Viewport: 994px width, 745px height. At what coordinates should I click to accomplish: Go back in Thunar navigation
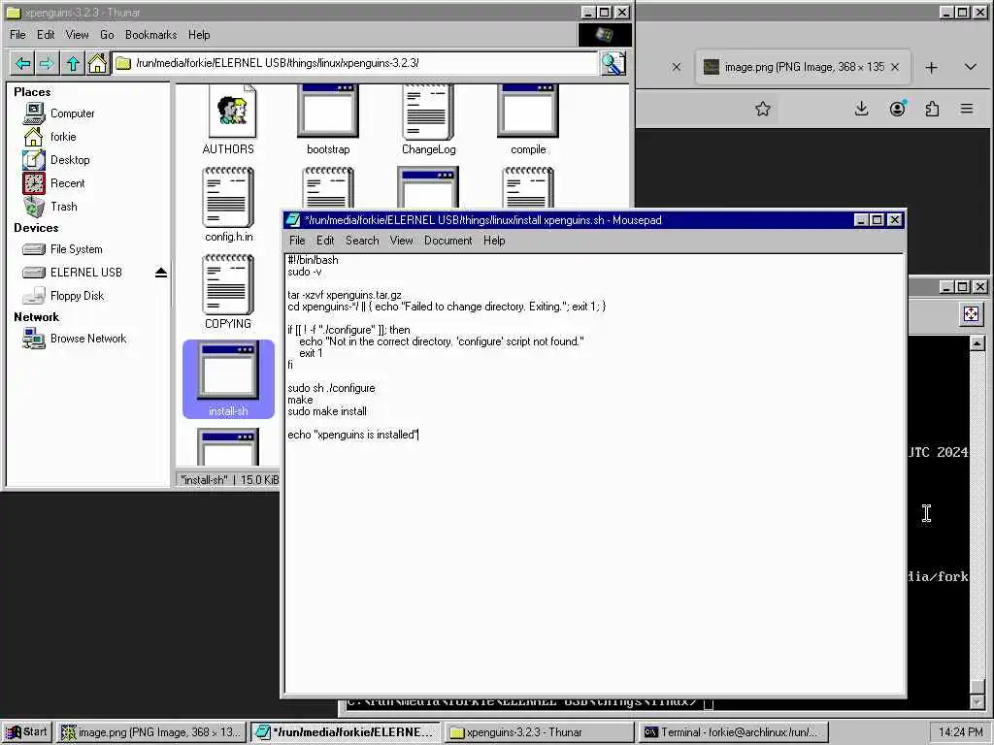point(23,63)
